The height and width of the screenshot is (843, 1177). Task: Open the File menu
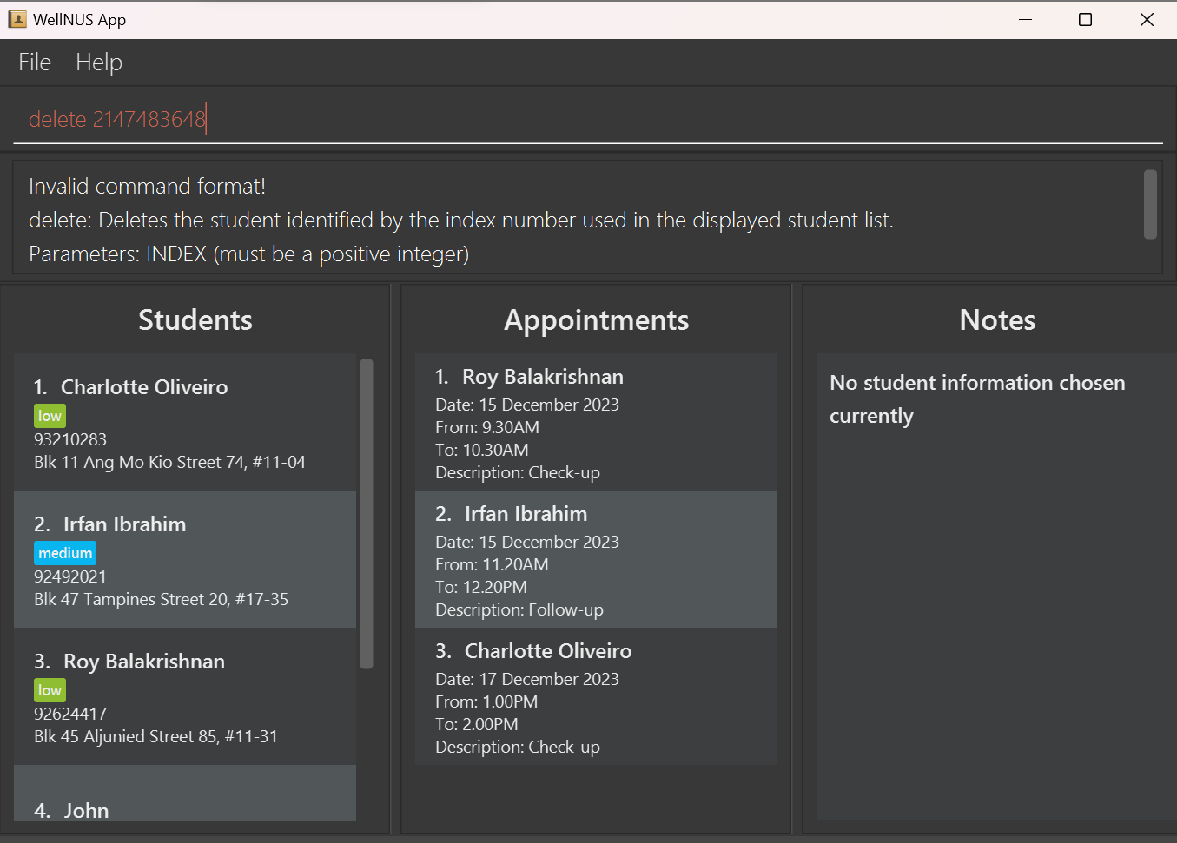[x=35, y=63]
